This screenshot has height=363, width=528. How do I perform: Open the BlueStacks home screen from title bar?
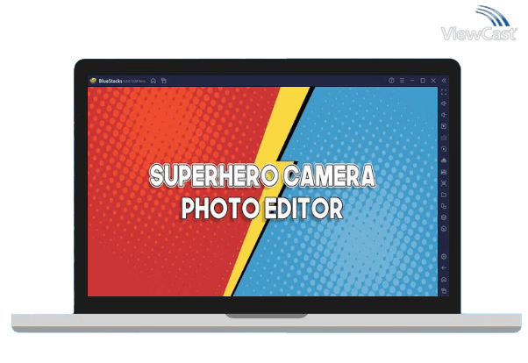click(153, 81)
